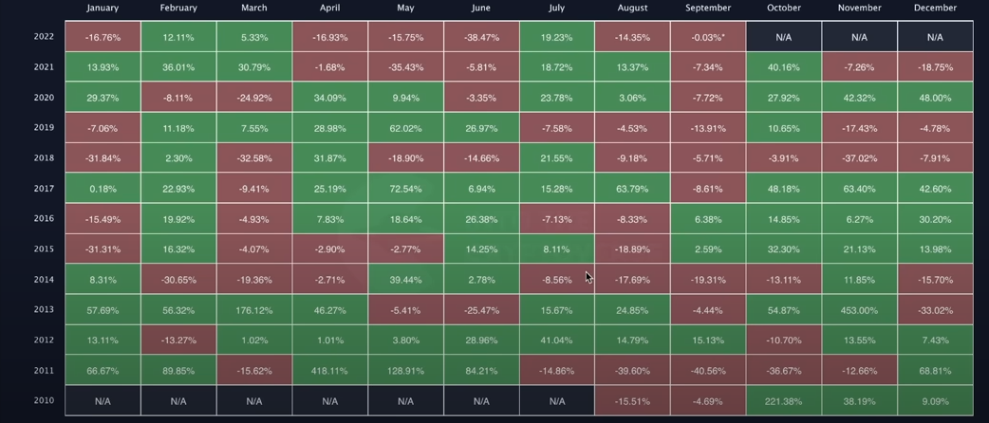Select the 418.11% cell for April 2011
Screen dimensions: 989x423
coord(329,371)
